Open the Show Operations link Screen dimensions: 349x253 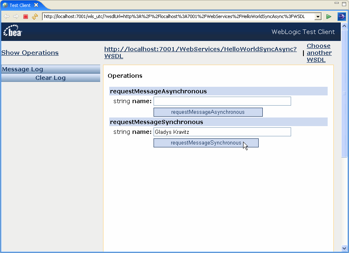point(30,53)
